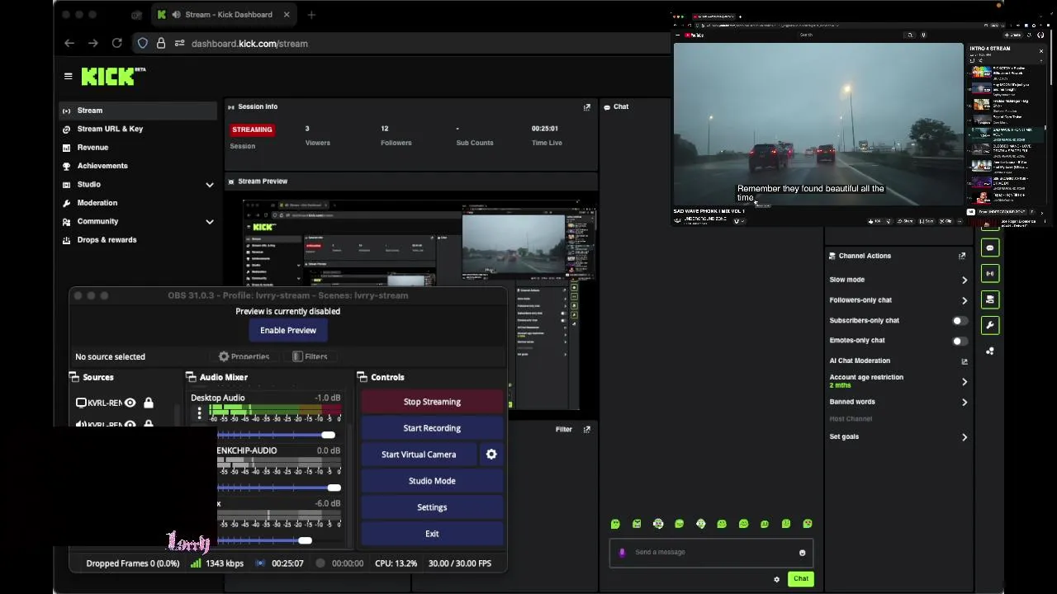The image size is (1057, 594).
Task: Click Enable Preview in OBS
Action: (x=288, y=330)
